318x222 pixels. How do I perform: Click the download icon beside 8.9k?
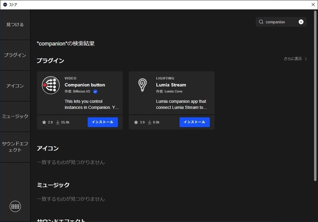pos(149,122)
